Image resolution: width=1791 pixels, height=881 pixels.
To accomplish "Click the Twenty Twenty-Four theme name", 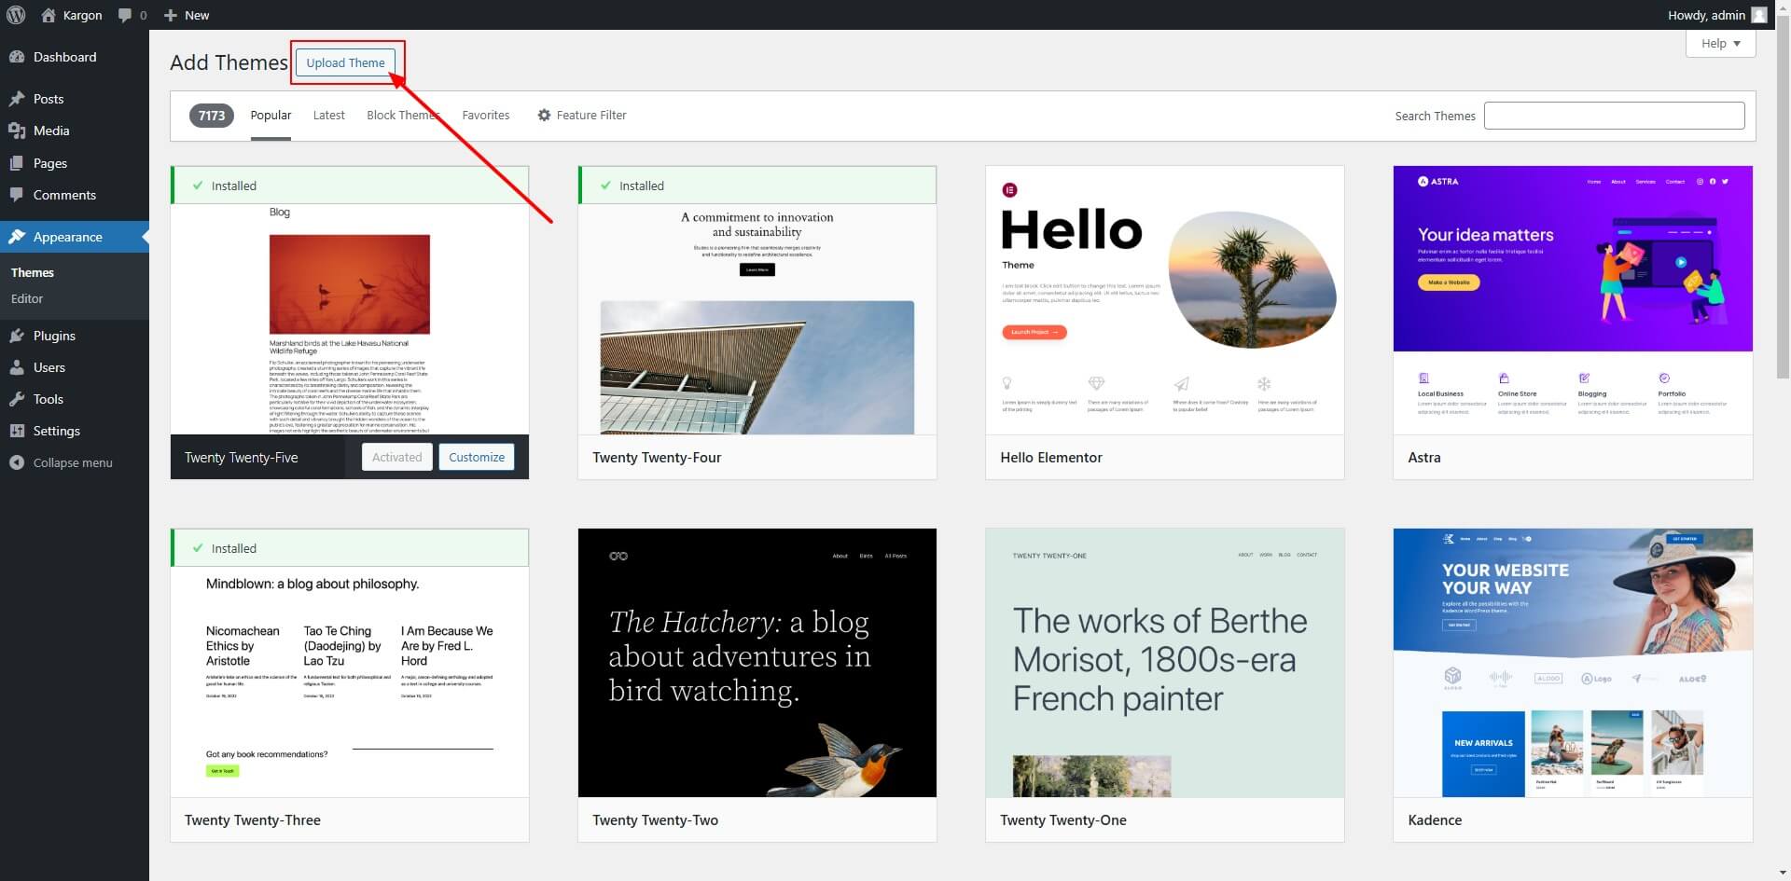I will (x=657, y=457).
